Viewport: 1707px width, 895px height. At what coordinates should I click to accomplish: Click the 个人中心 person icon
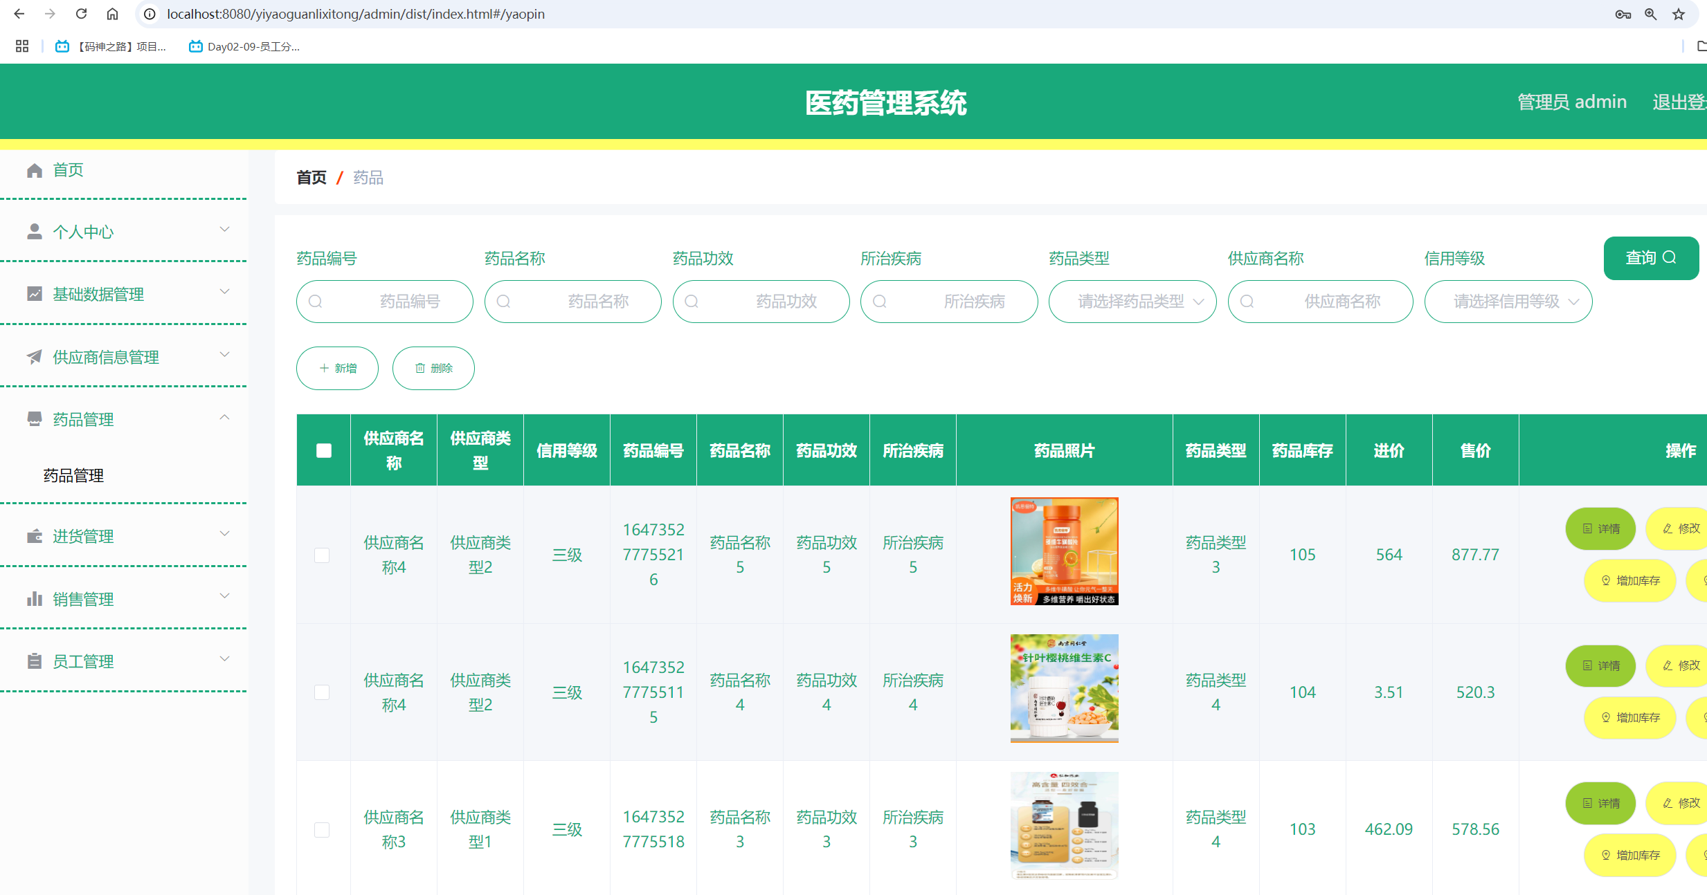34,231
